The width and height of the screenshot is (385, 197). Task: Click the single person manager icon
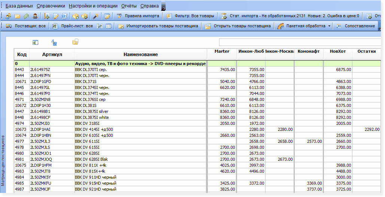point(35,16)
